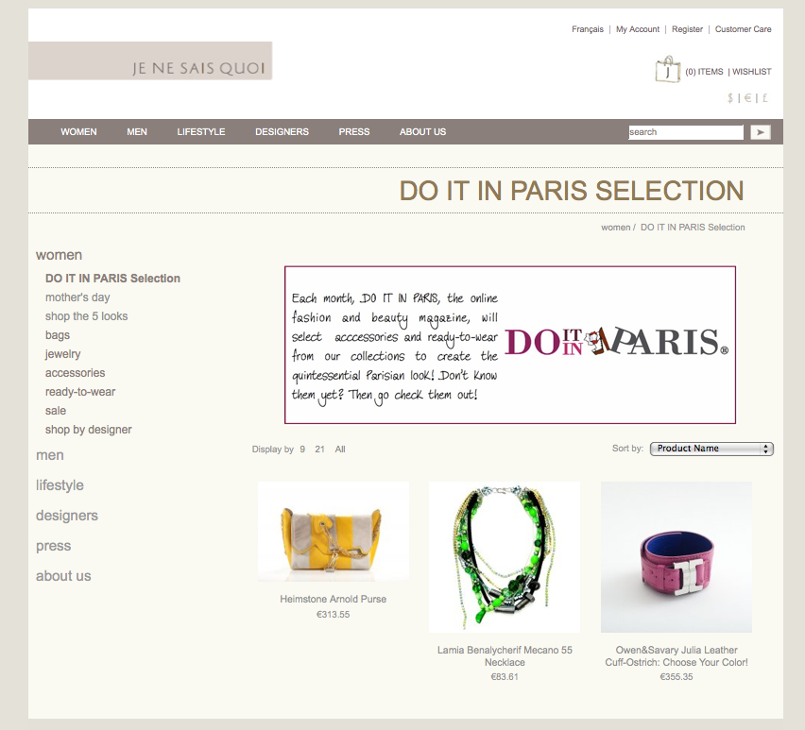This screenshot has width=805, height=730.
Task: Click the search submit arrow button
Action: (x=761, y=132)
